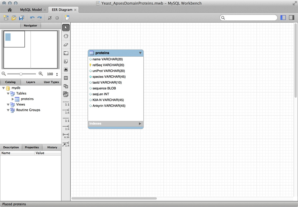298x207 pixels.
Task: Select the pointer selection tool
Action: click(x=66, y=28)
